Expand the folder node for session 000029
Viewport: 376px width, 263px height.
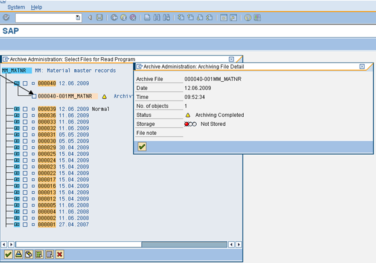click(x=17, y=147)
